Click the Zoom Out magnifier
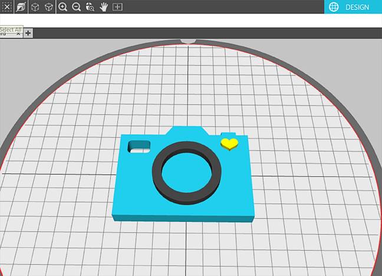 76,7
